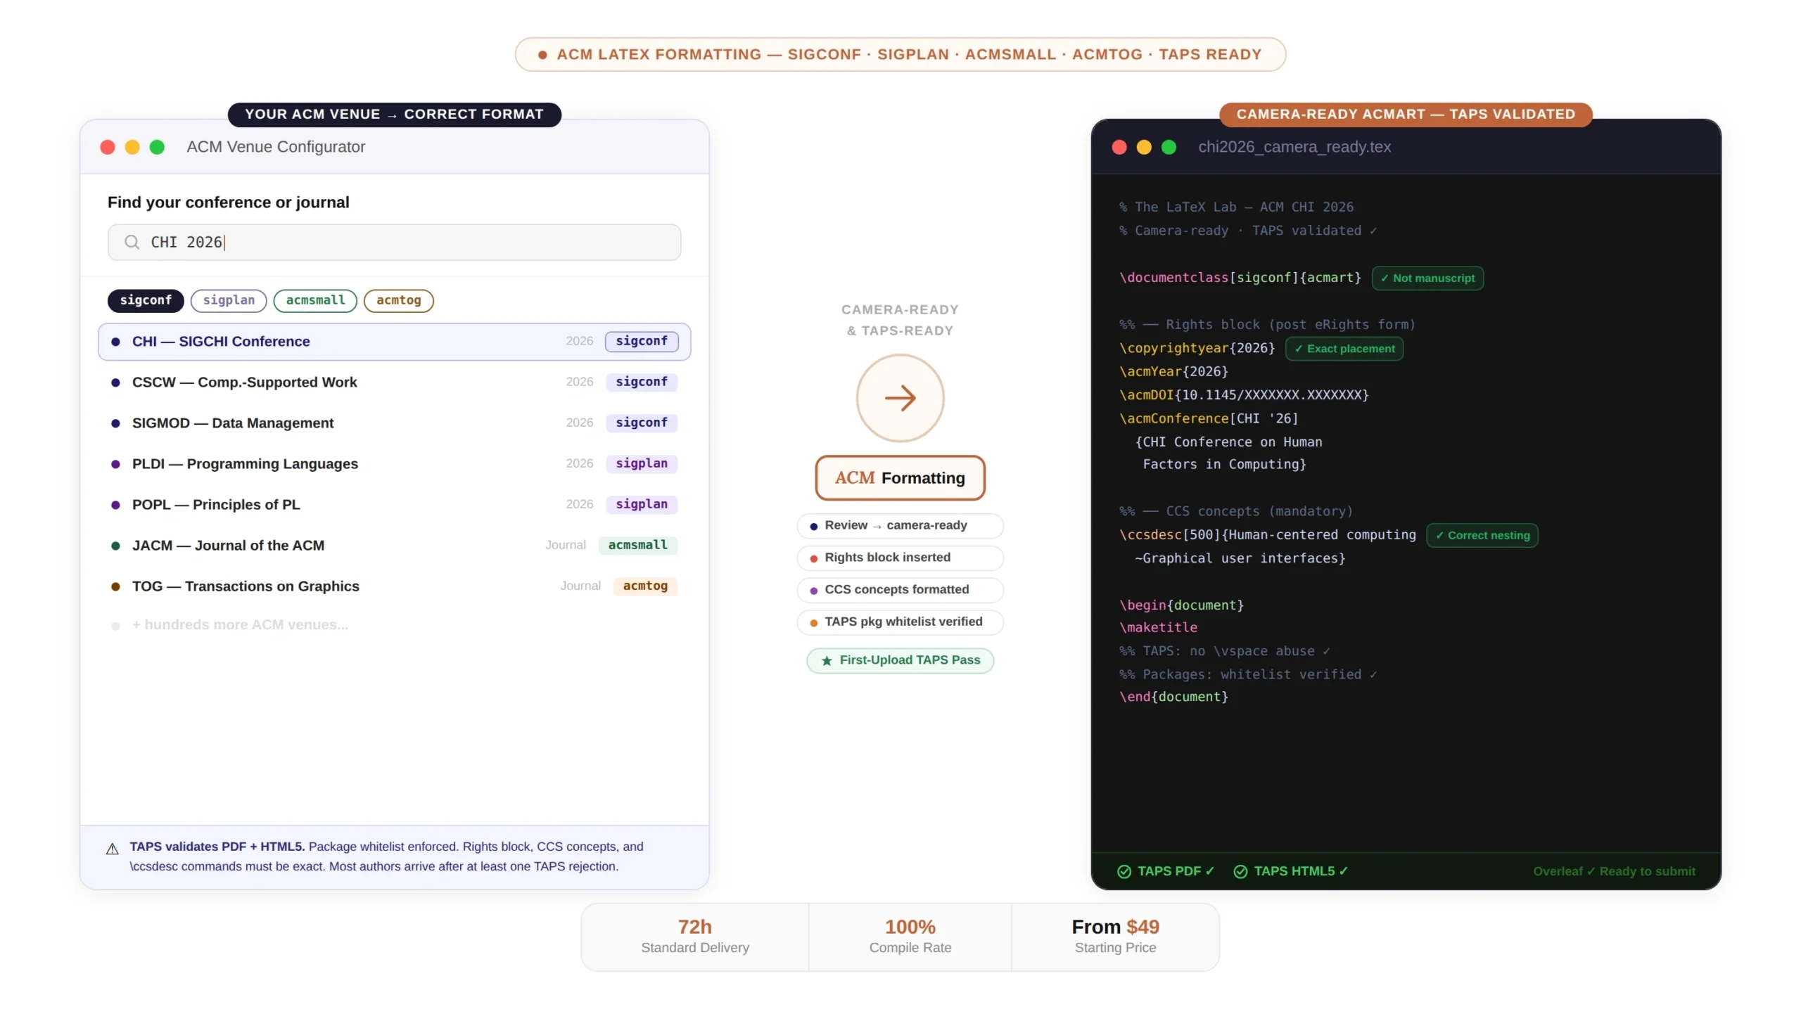This screenshot has height=1009, width=1801.
Task: Toggle the acmsmall filter chip
Action: click(315, 300)
